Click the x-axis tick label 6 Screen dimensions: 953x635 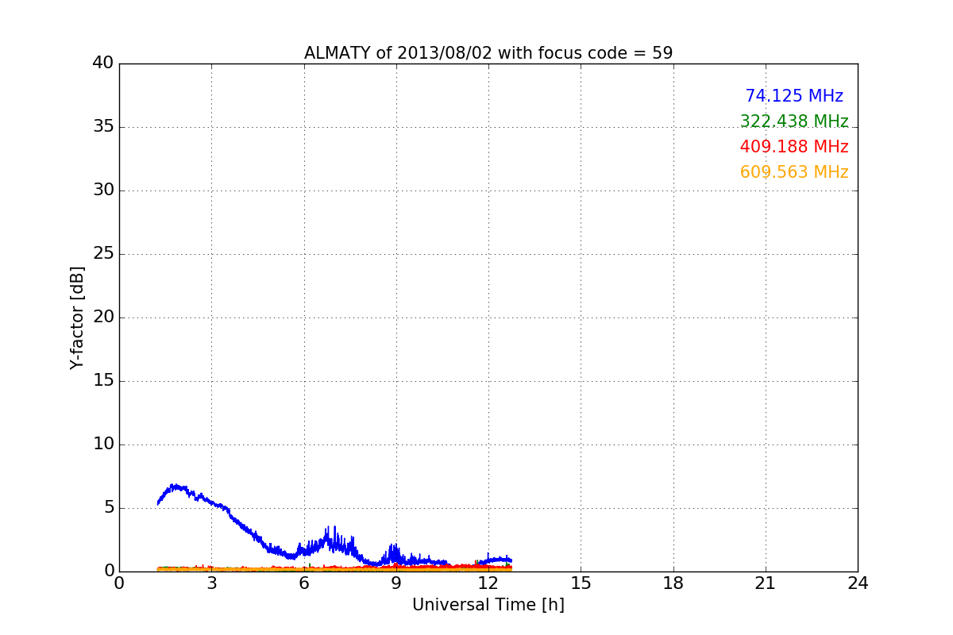[303, 583]
